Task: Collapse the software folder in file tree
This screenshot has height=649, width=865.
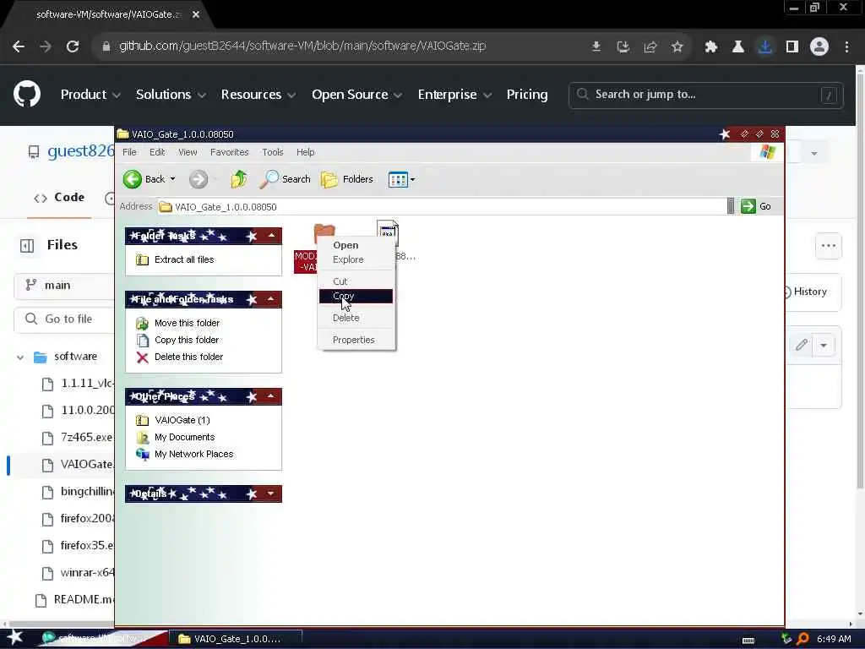Action: (20, 357)
